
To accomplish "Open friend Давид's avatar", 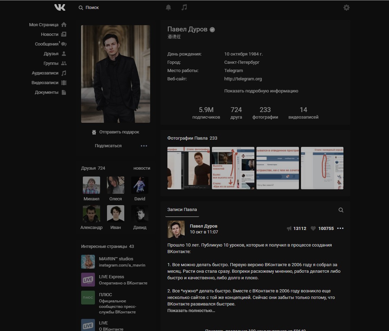I will point(140,213).
